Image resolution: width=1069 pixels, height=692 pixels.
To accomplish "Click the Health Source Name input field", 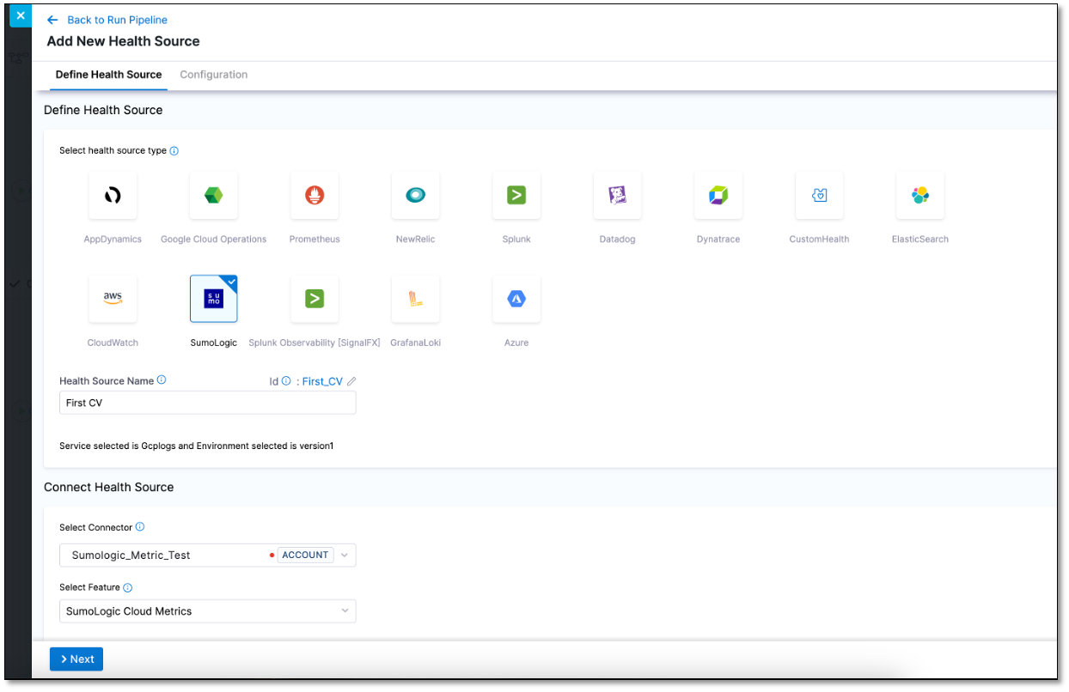I will coord(207,403).
